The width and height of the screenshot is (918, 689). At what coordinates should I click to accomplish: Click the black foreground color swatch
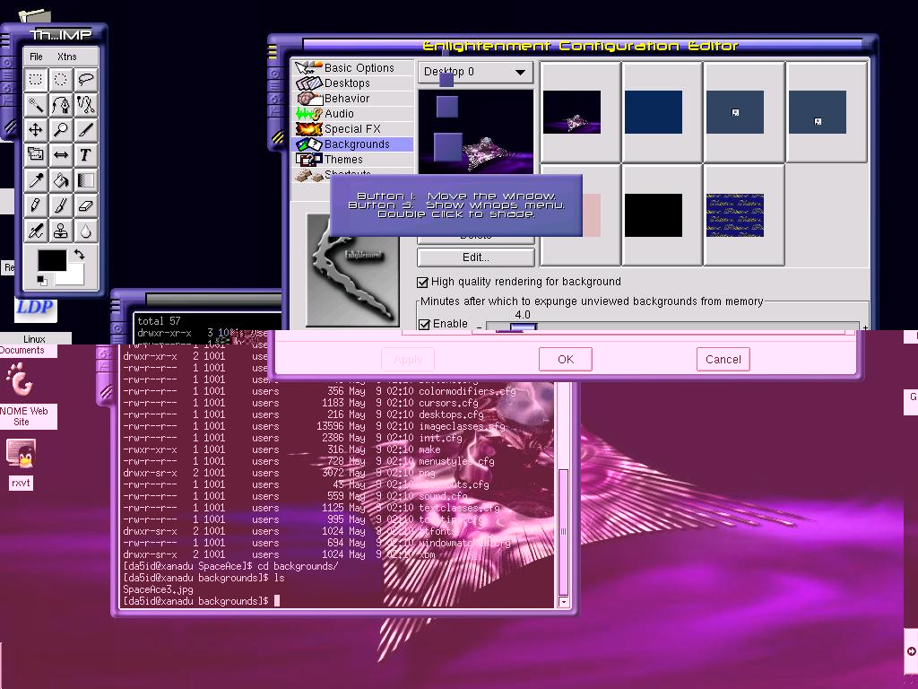click(x=51, y=261)
